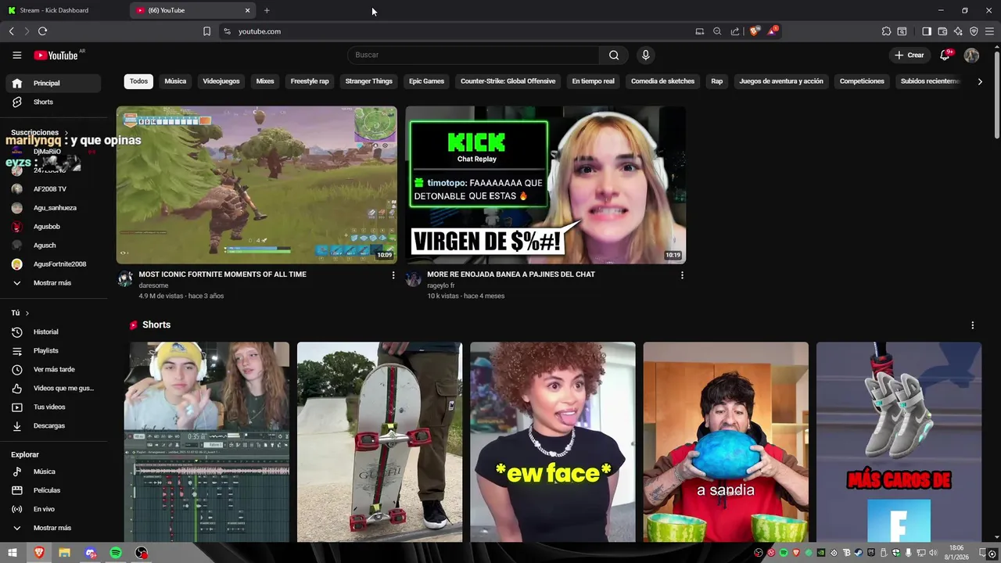Open the browser extensions puzzle icon
The height and width of the screenshot is (563, 1001).
coord(886,31)
